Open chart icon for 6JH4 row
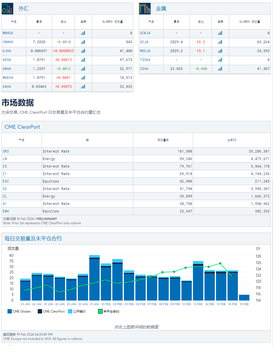Viewport: 273px width, 346px height. 83,51
